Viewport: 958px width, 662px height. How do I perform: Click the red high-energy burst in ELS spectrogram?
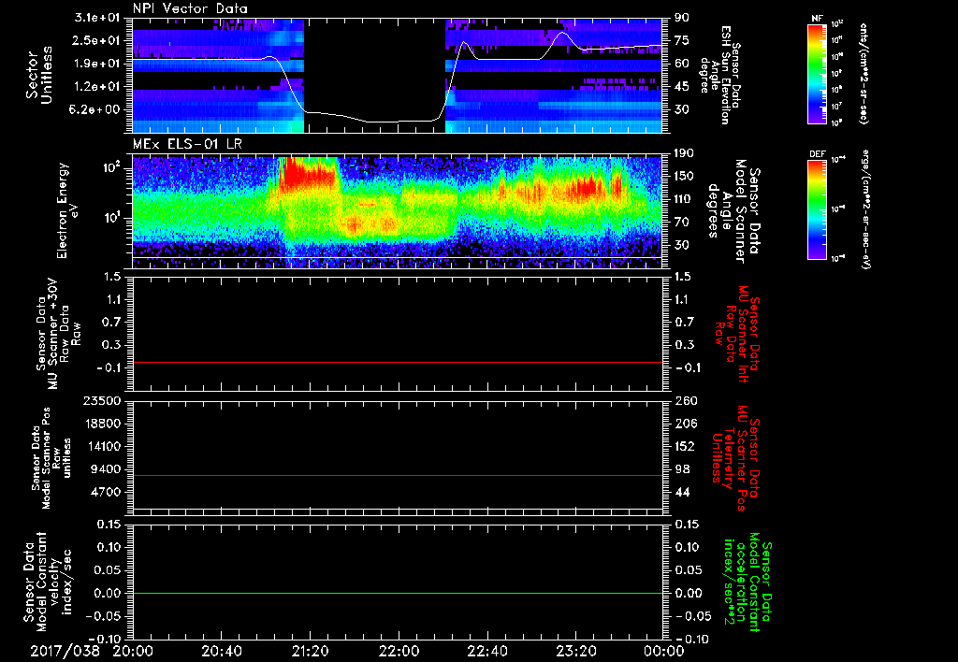(x=309, y=173)
